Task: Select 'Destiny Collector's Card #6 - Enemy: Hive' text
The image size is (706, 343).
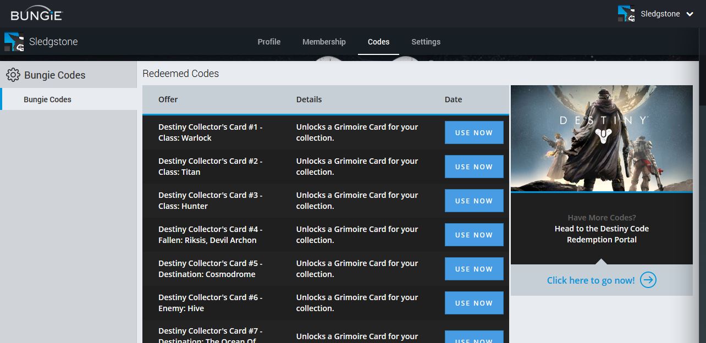Action: pyautogui.click(x=211, y=303)
